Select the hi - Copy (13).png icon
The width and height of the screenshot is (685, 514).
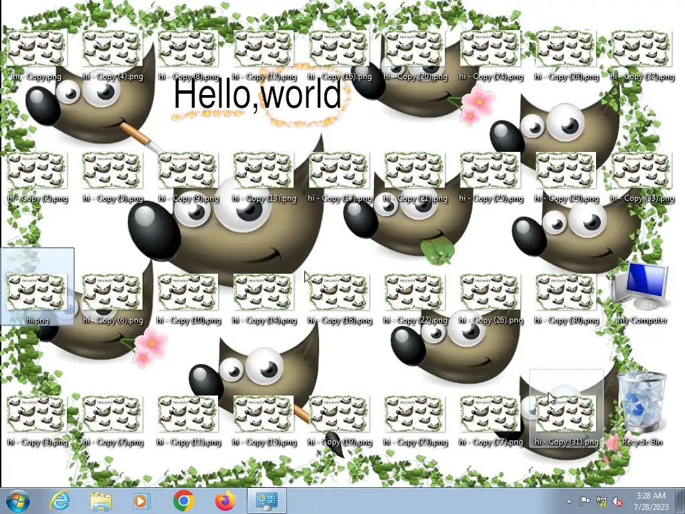click(x=264, y=177)
